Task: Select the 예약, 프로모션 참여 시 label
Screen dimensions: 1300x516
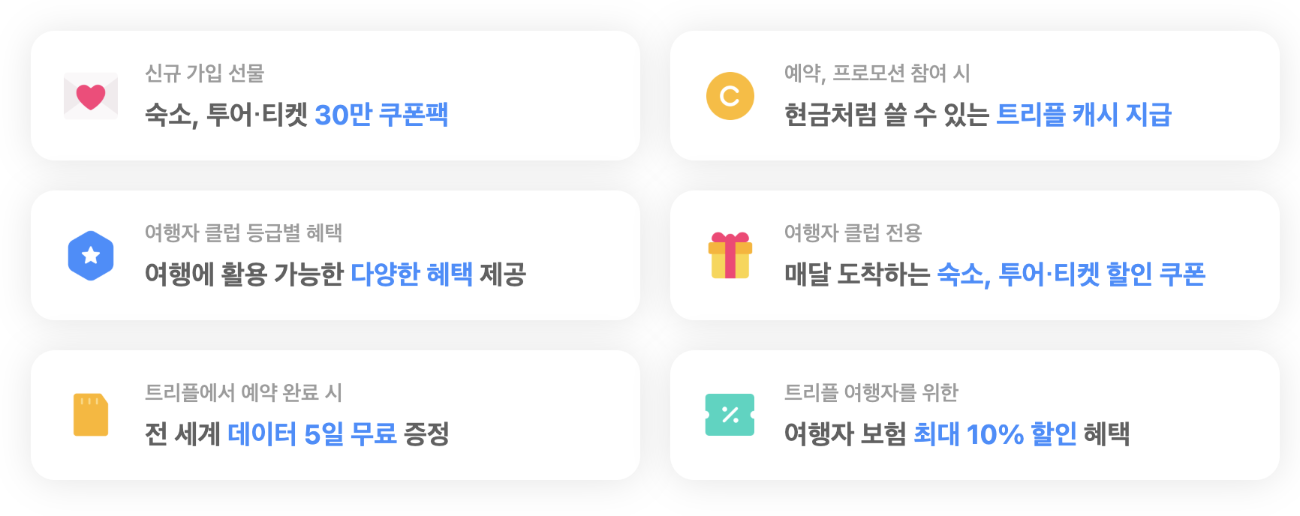Action: click(877, 73)
